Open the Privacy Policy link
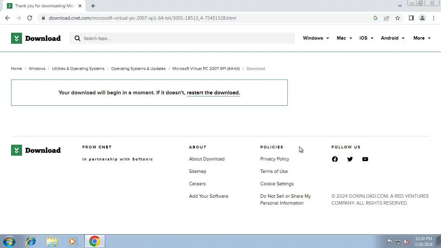The image size is (441, 248). [275, 159]
